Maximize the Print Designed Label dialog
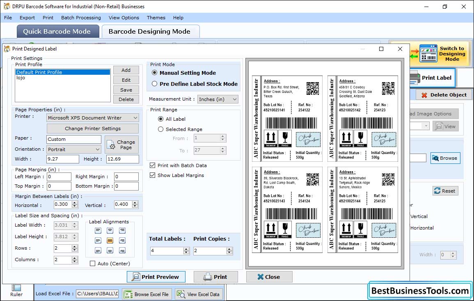The width and height of the screenshot is (474, 301). (x=381, y=49)
